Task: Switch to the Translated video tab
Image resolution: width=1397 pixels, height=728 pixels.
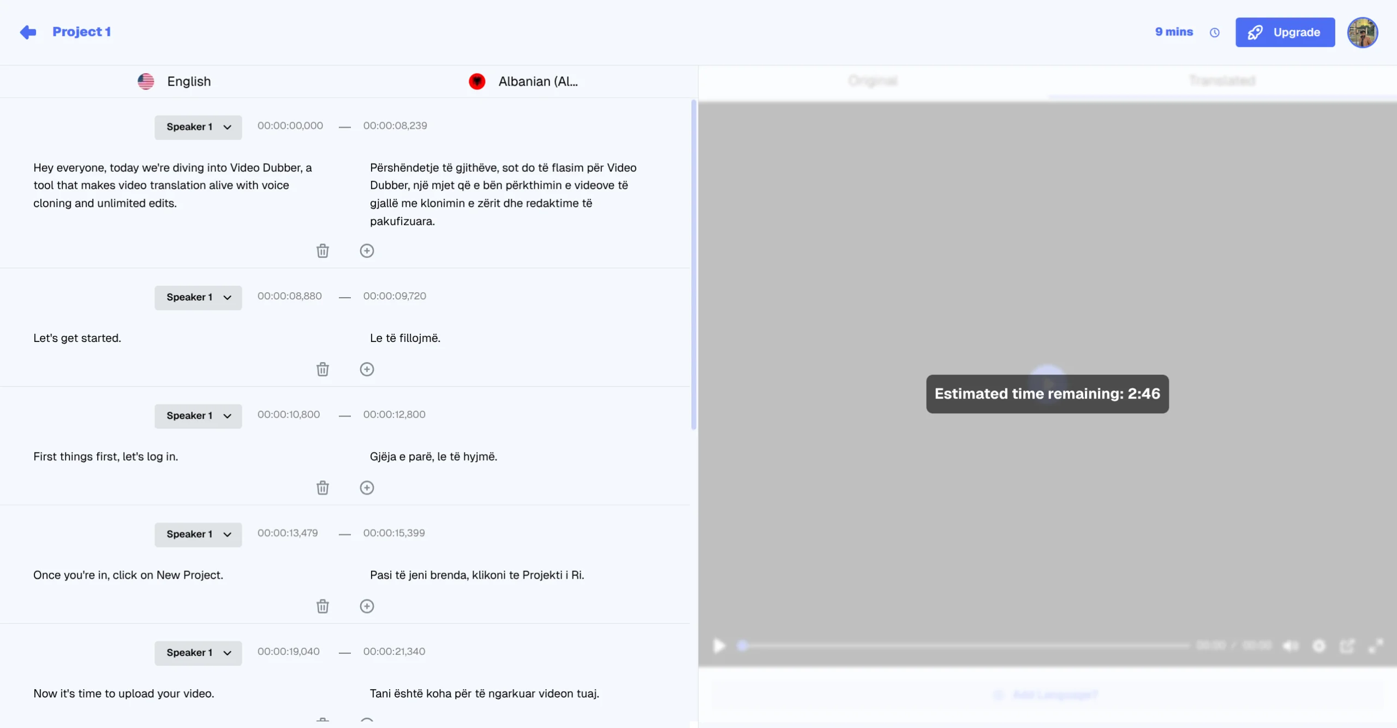Action: point(1222,81)
